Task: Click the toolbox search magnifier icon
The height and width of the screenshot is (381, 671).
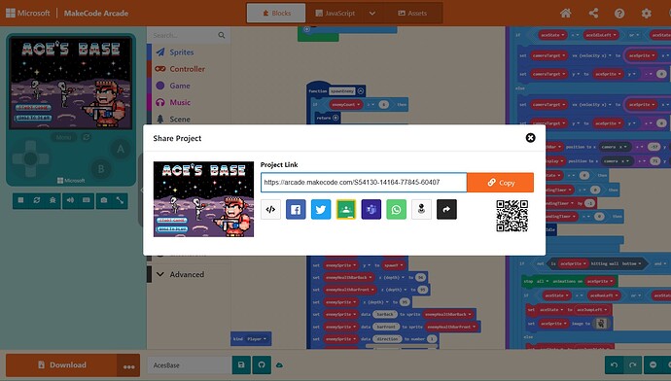Action: [222, 35]
